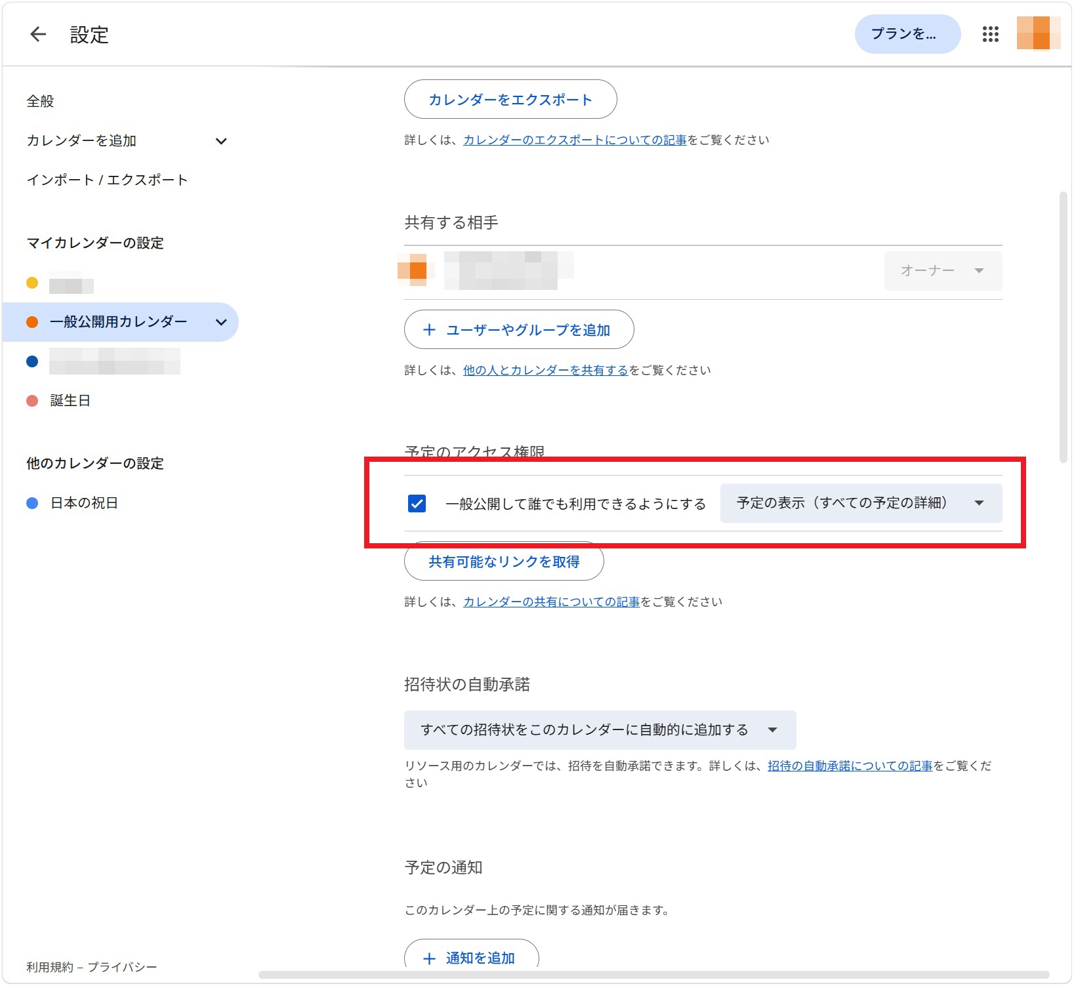Viewport: 1074px width, 986px height.
Task: Expand the カレンダーを追加 section
Action: (222, 140)
